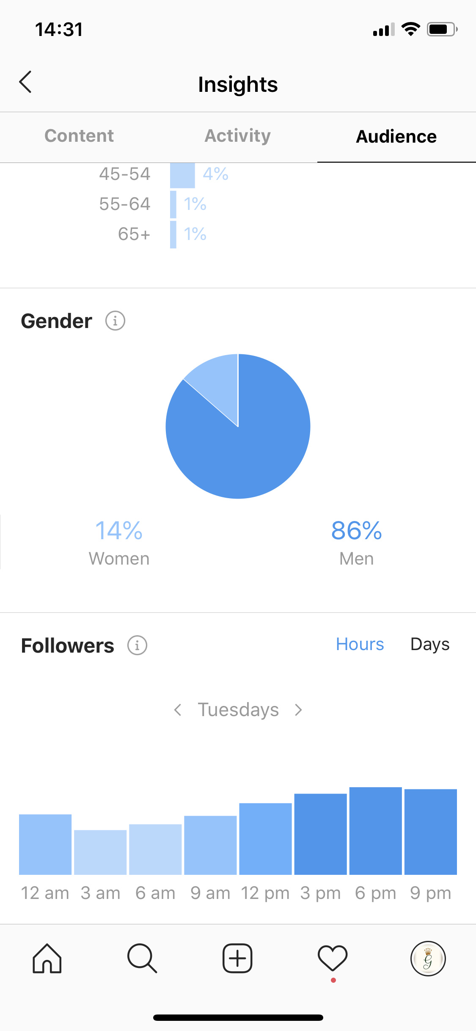Screen dimensions: 476x1031
Task: Tap the 6 pm followers bar
Action: click(375, 831)
